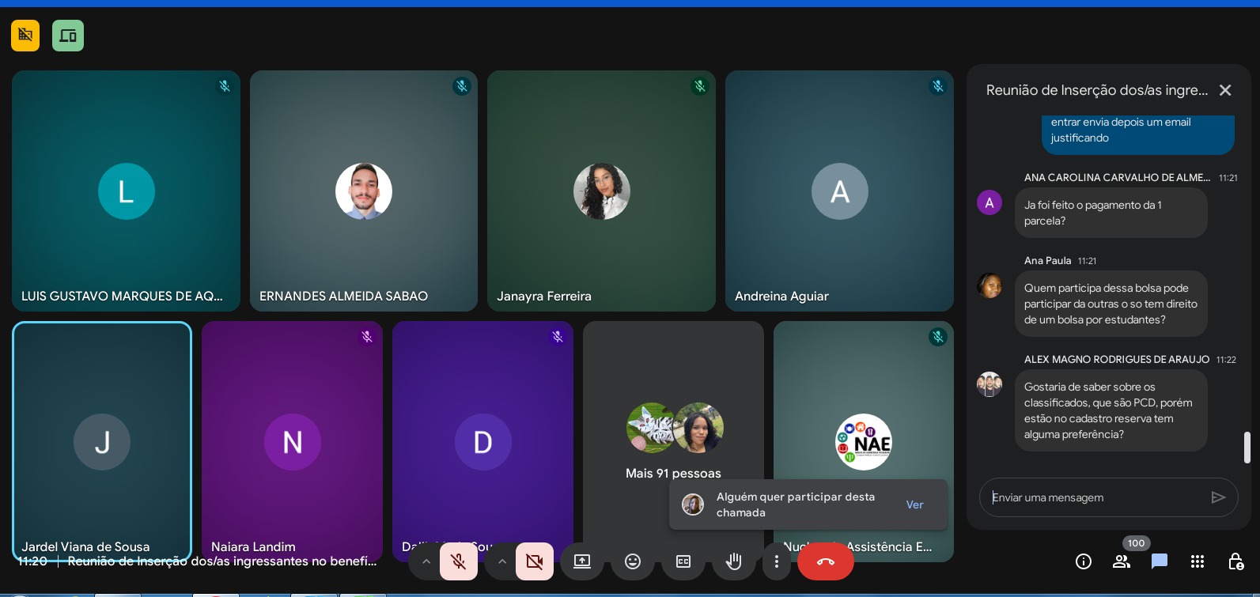Close the chat side panel
The height and width of the screenshot is (597, 1260).
[1225, 90]
